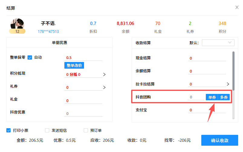Click the 70 礼金 value
This screenshot has width=243, height=152.
(158, 23)
